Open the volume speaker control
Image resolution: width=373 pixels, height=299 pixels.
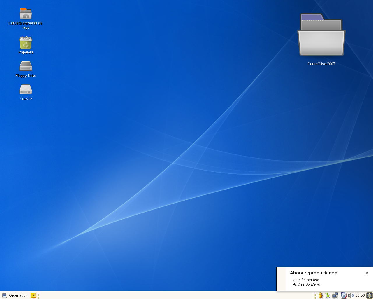[351, 295]
